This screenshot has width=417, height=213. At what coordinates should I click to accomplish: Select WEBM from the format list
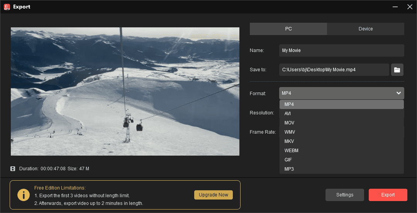[341, 151]
